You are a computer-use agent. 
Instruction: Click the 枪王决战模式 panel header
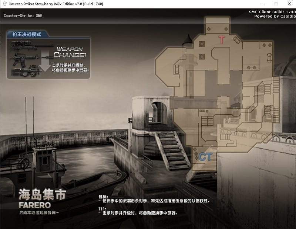coord(26,34)
